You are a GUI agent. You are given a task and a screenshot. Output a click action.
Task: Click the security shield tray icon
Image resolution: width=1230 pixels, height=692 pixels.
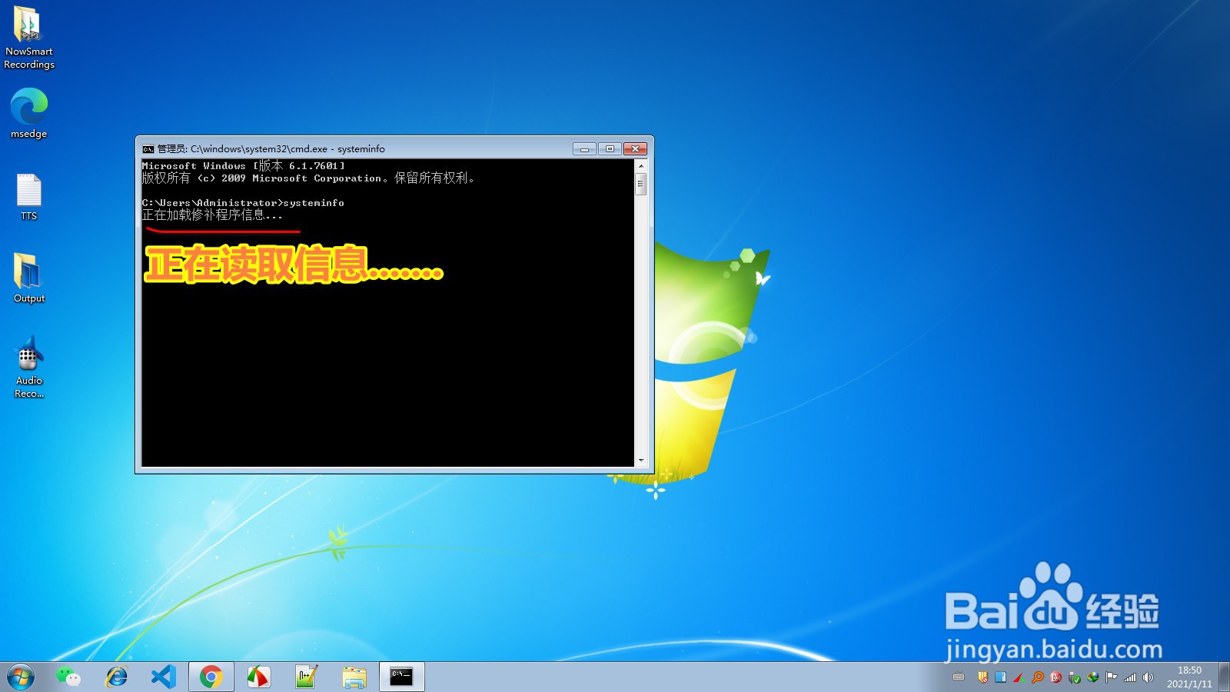982,677
